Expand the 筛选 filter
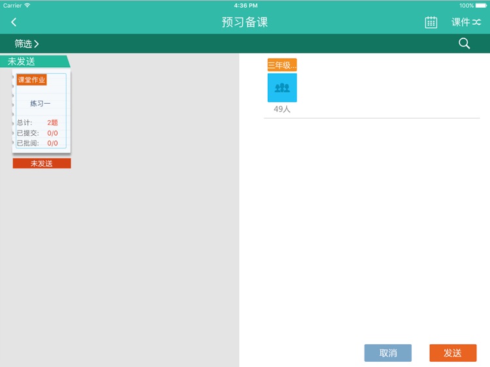Image resolution: width=490 pixels, height=367 pixels. [27, 44]
